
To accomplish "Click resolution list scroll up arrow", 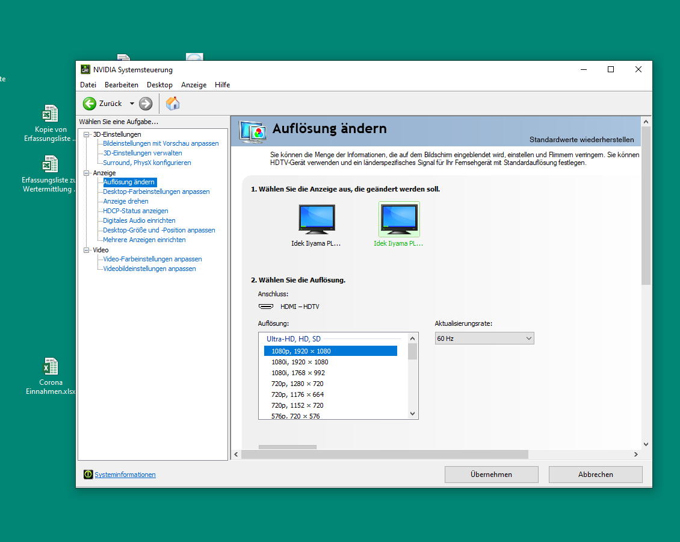I will [412, 338].
